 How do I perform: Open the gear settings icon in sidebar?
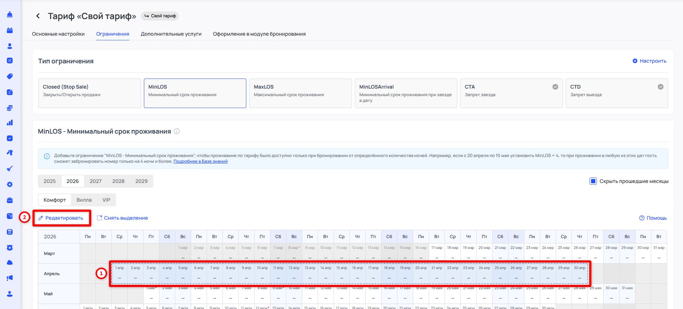point(10,184)
